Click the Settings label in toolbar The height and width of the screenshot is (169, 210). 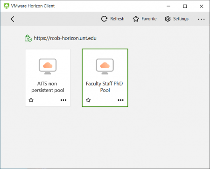click(181, 19)
